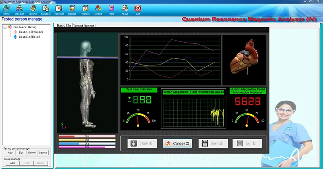Click the pink female icon
The image size is (323, 169).
tap(15, 32)
